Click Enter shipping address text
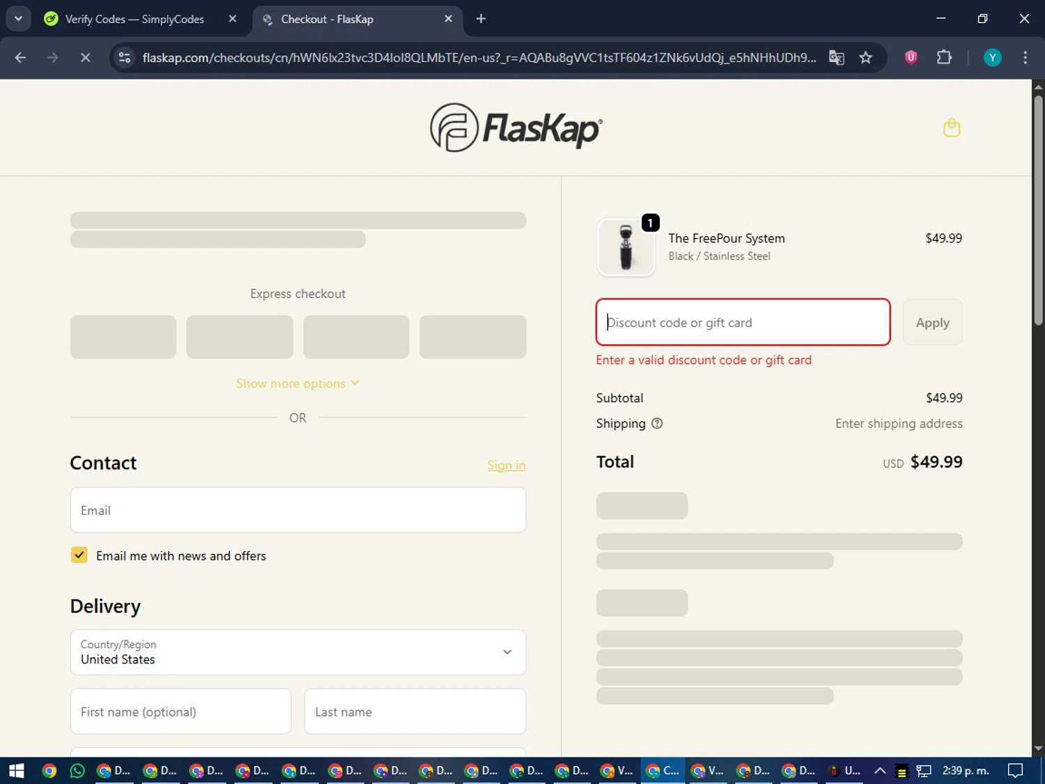The width and height of the screenshot is (1045, 784). pos(899,423)
